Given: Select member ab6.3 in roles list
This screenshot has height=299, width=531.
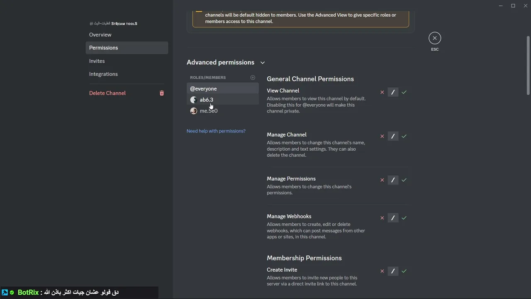Looking at the screenshot, I should tap(223, 100).
